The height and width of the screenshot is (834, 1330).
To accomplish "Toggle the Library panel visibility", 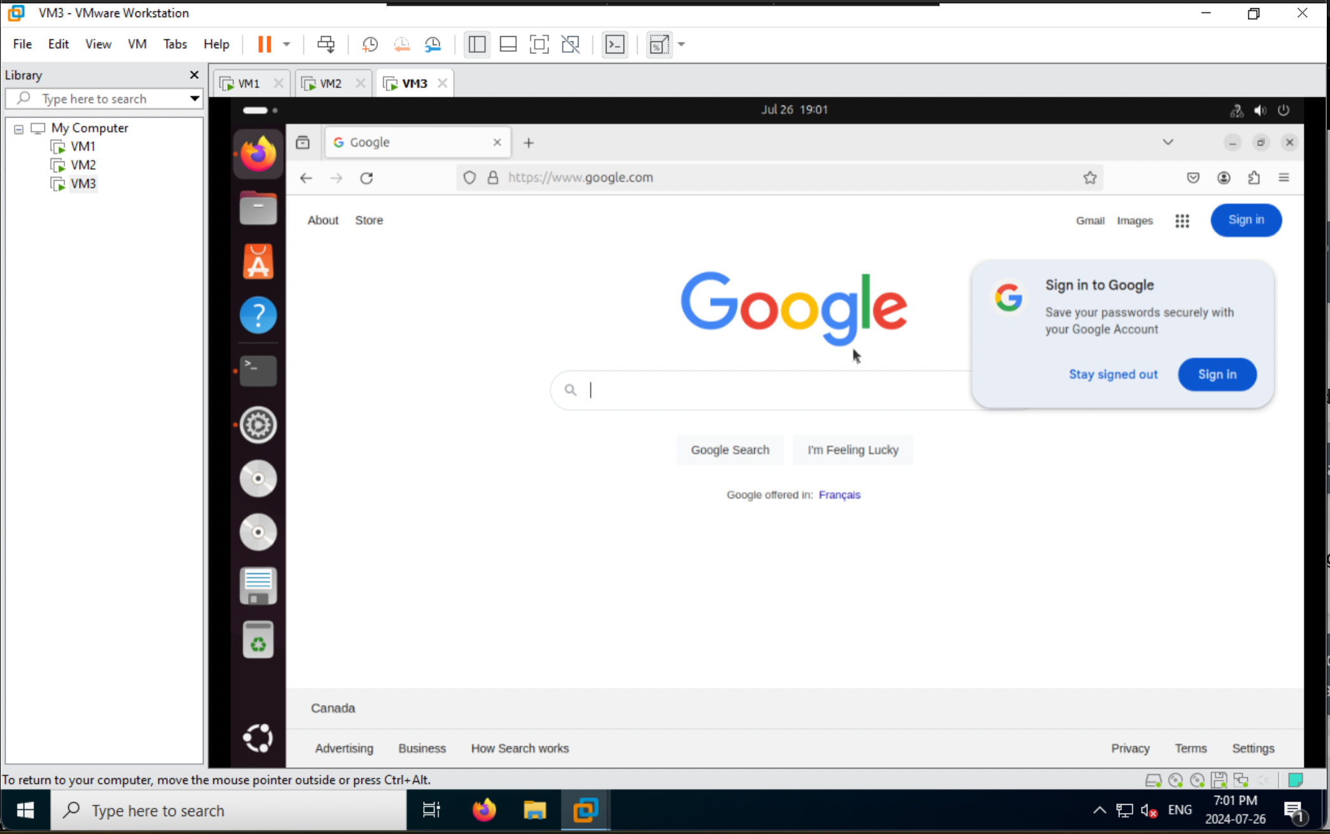I will point(477,44).
